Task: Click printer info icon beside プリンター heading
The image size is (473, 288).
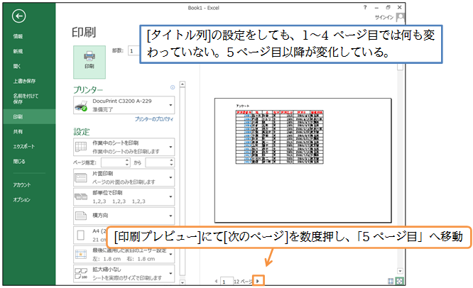Action: (x=172, y=88)
